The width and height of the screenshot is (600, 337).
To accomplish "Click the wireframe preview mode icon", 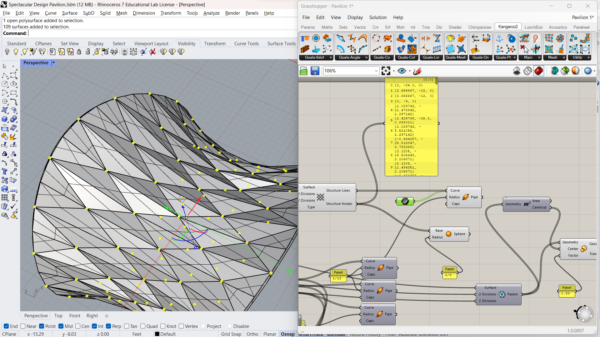I will (x=527, y=71).
